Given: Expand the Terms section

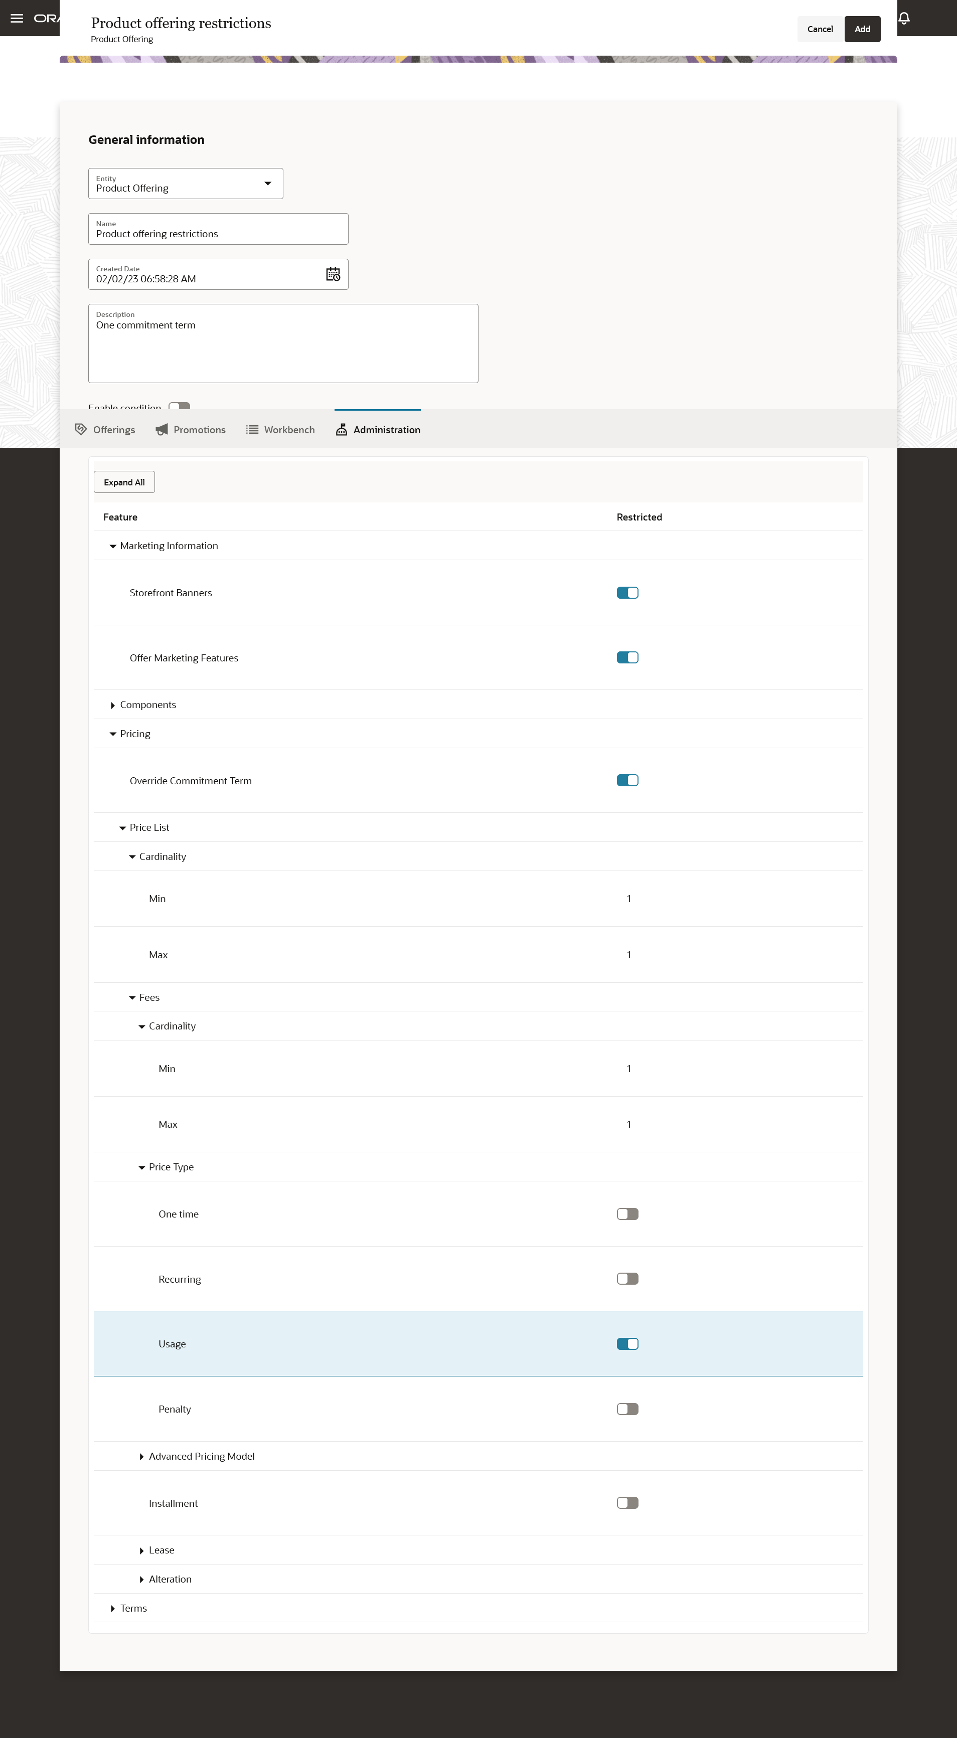Looking at the screenshot, I should [113, 1608].
